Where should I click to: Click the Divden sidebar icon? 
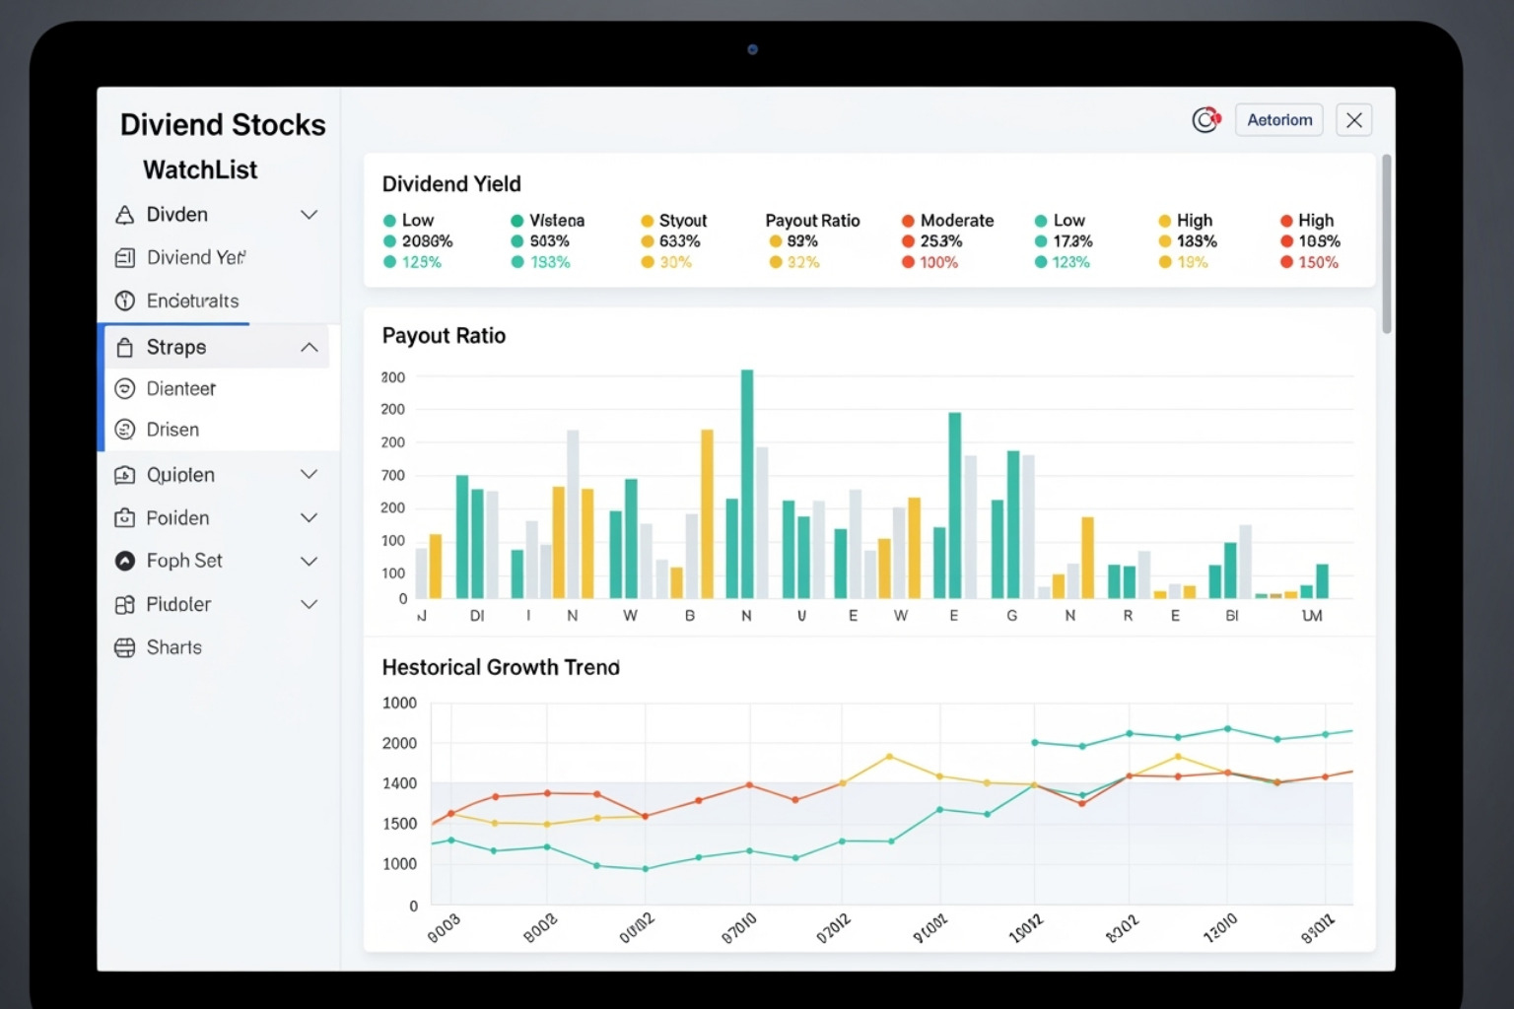tap(125, 215)
